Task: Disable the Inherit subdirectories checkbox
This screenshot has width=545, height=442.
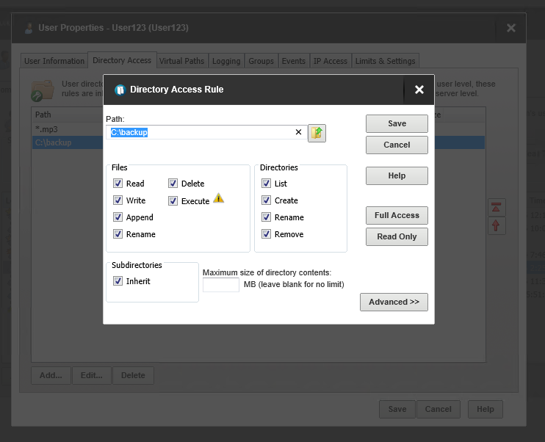Action: pyautogui.click(x=118, y=280)
